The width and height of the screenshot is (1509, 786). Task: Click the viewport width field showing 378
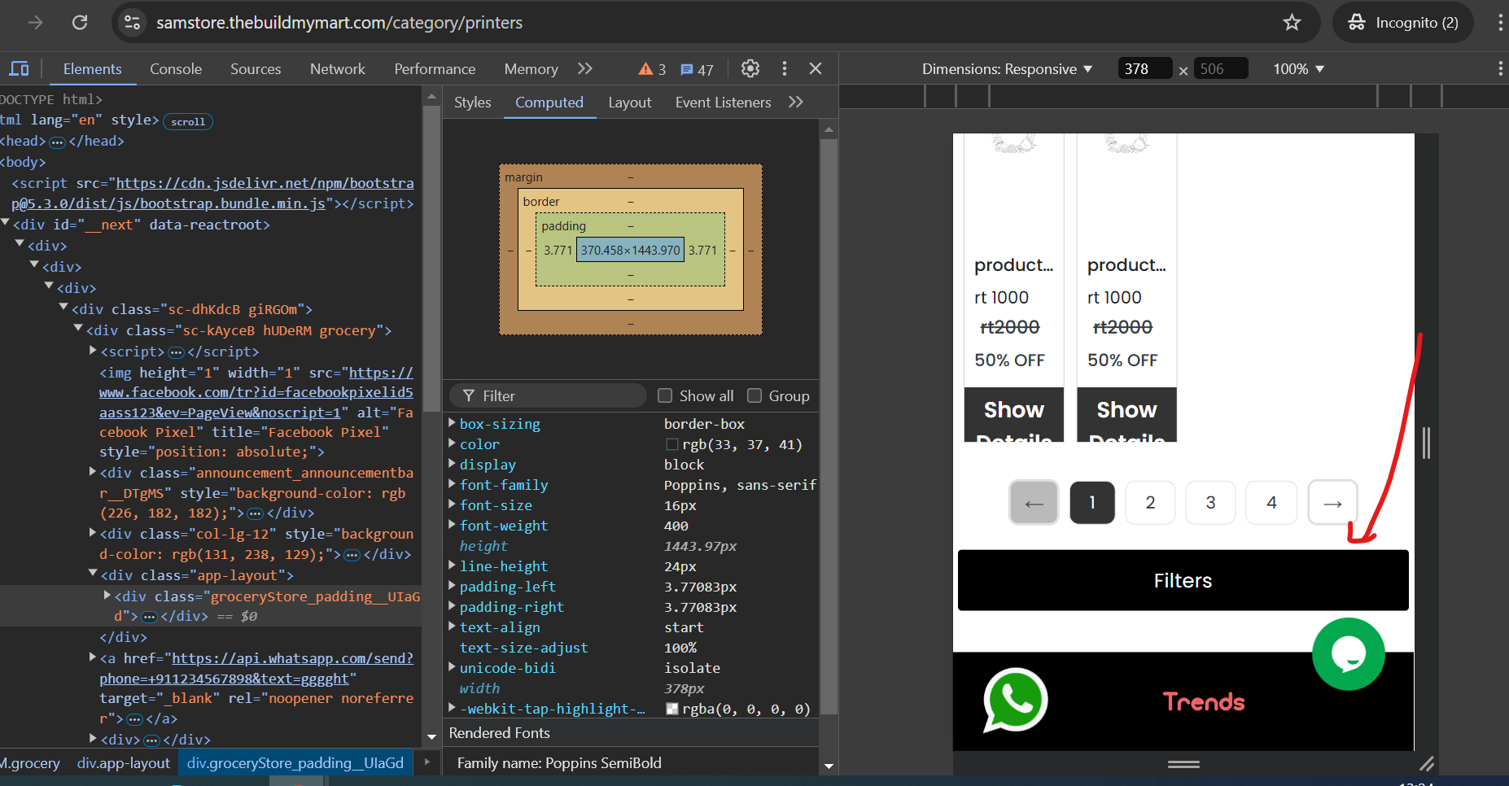(1145, 69)
